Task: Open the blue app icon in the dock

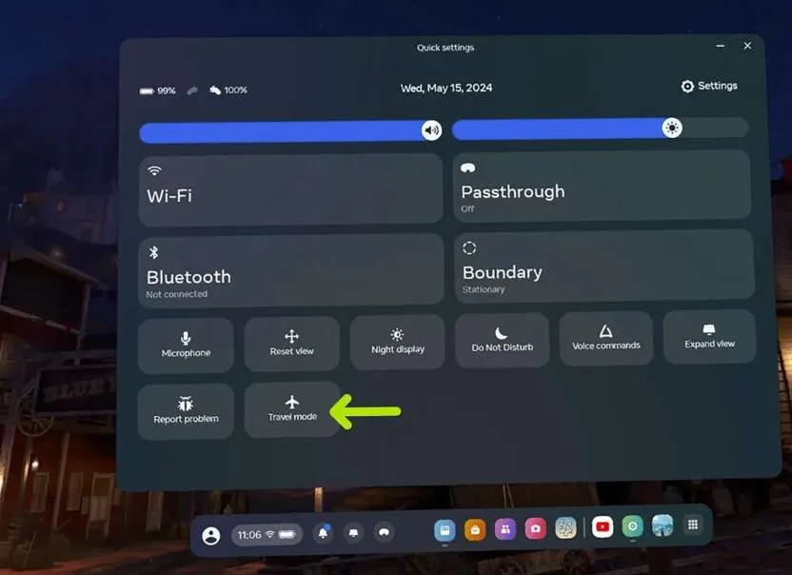Action: pyautogui.click(x=445, y=530)
